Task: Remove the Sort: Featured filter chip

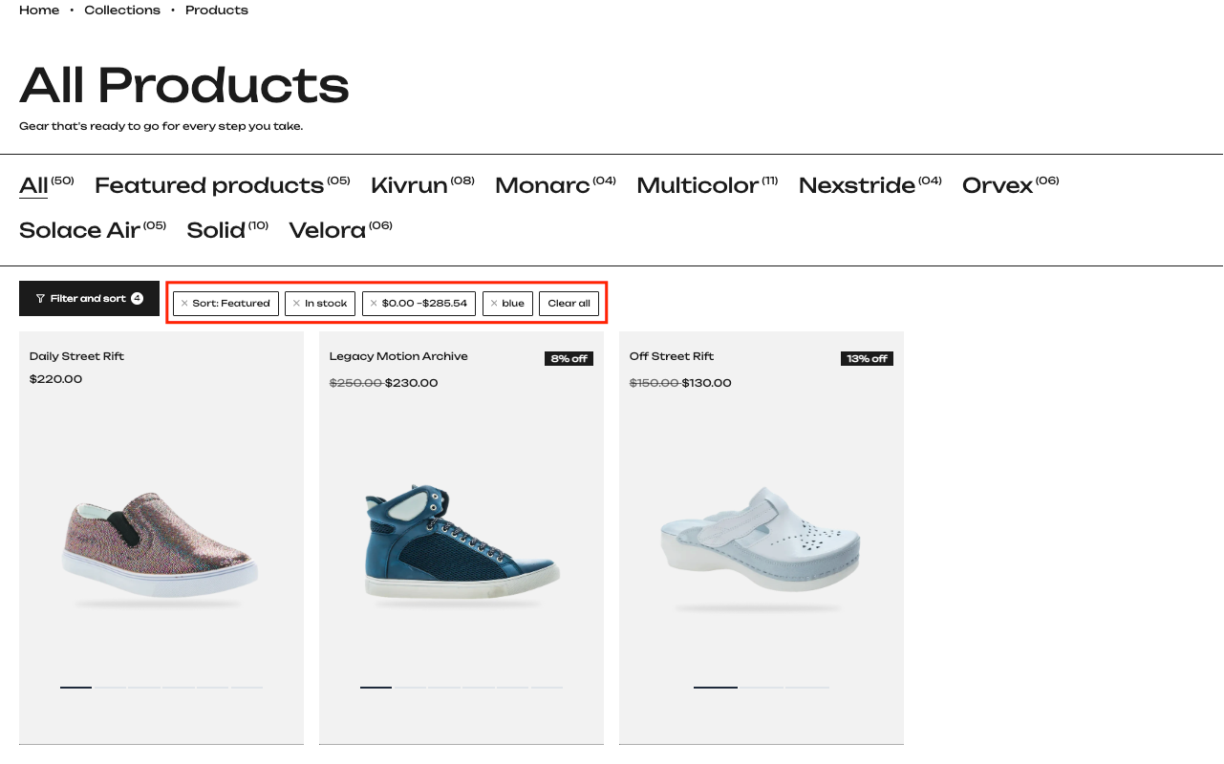Action: pos(225,304)
